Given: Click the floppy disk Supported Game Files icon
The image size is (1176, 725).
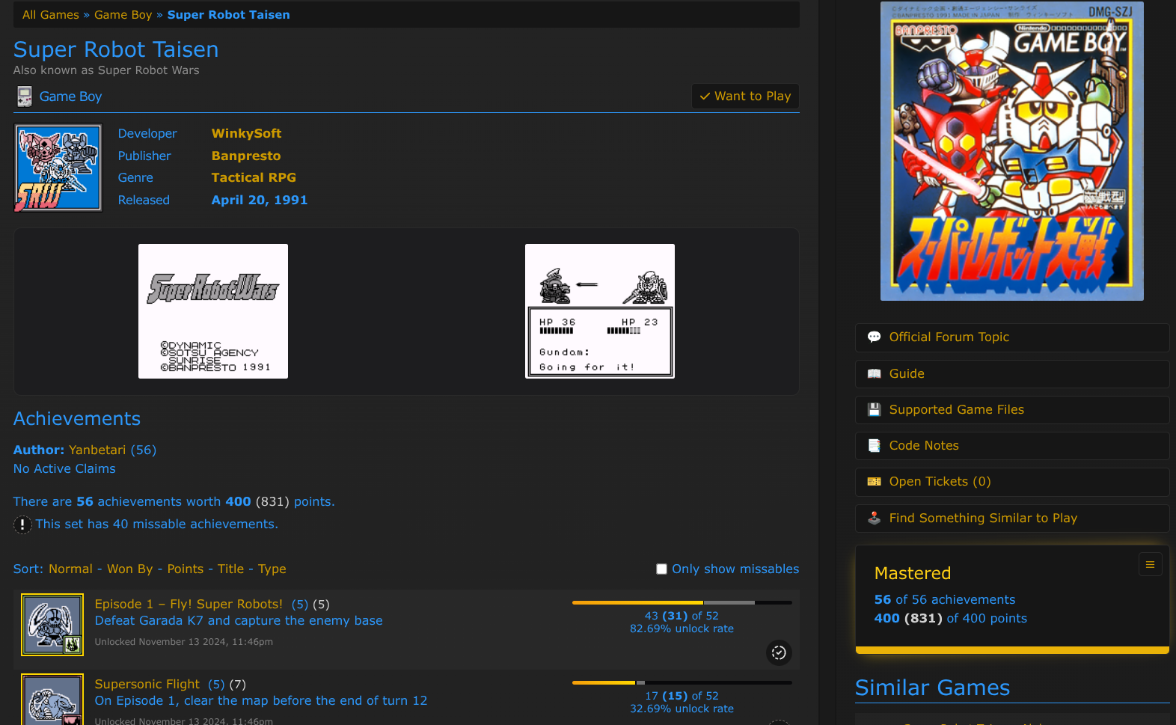Looking at the screenshot, I should point(874,409).
